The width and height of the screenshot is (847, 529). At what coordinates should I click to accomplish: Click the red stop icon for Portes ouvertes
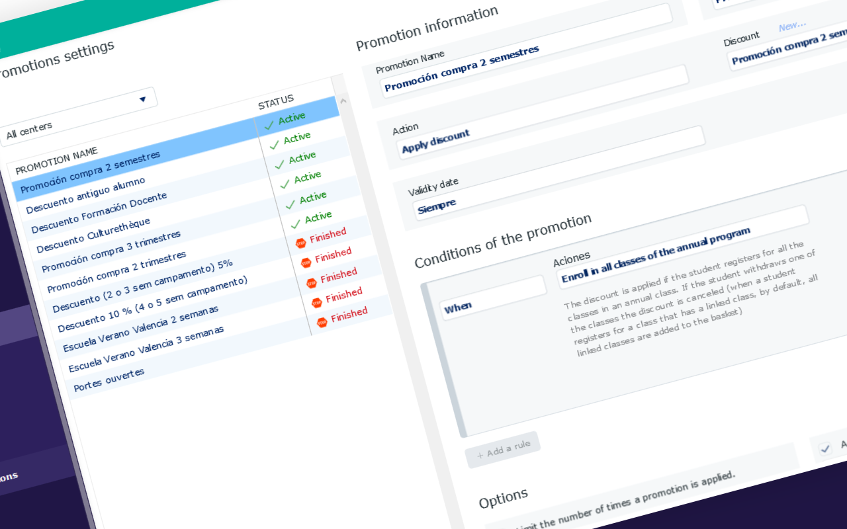[322, 322]
